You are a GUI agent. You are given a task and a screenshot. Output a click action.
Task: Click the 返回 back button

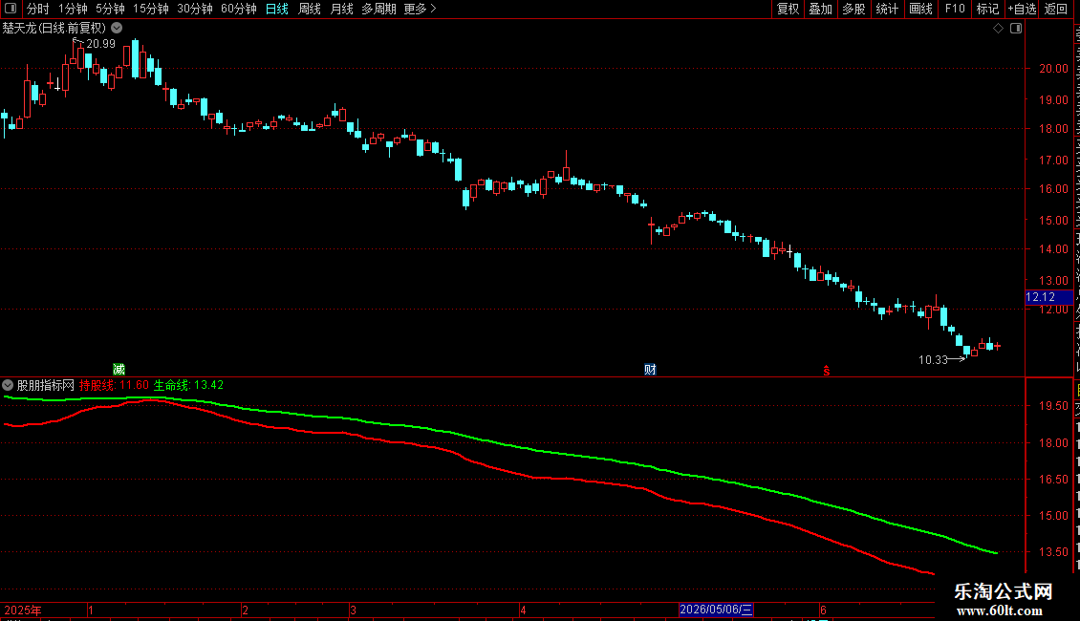coord(1055,9)
